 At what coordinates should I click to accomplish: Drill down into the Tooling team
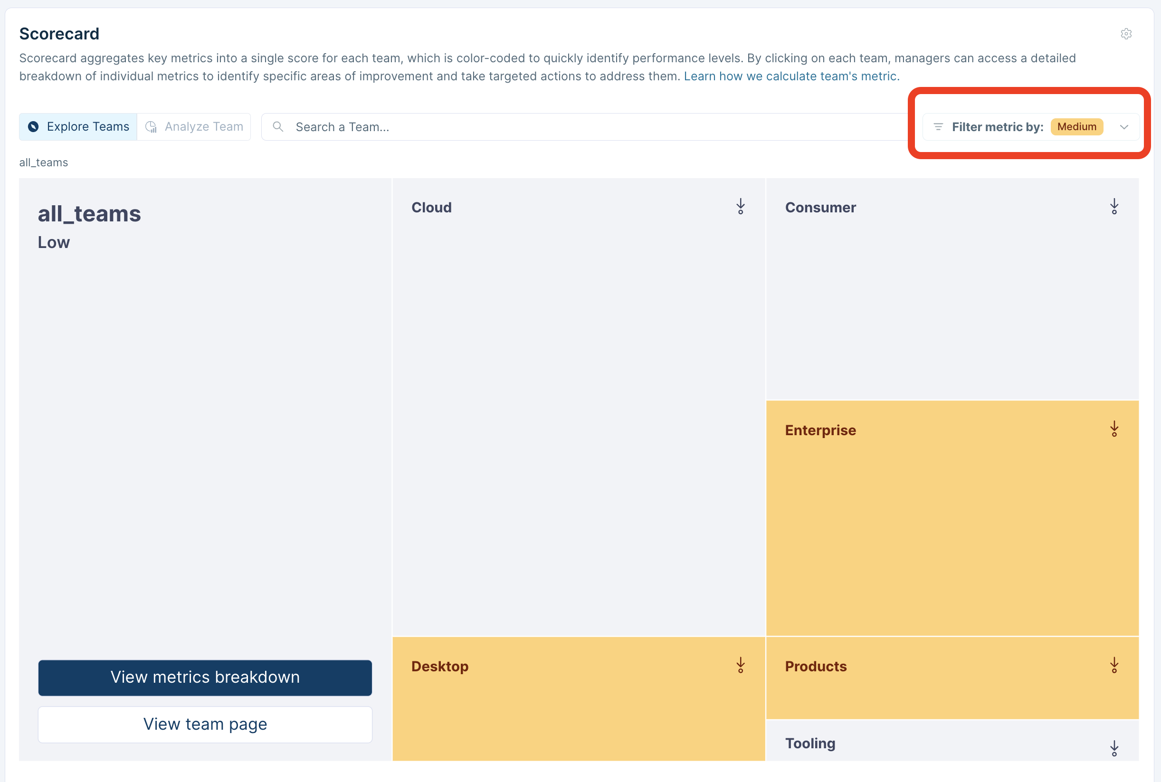(x=1113, y=748)
